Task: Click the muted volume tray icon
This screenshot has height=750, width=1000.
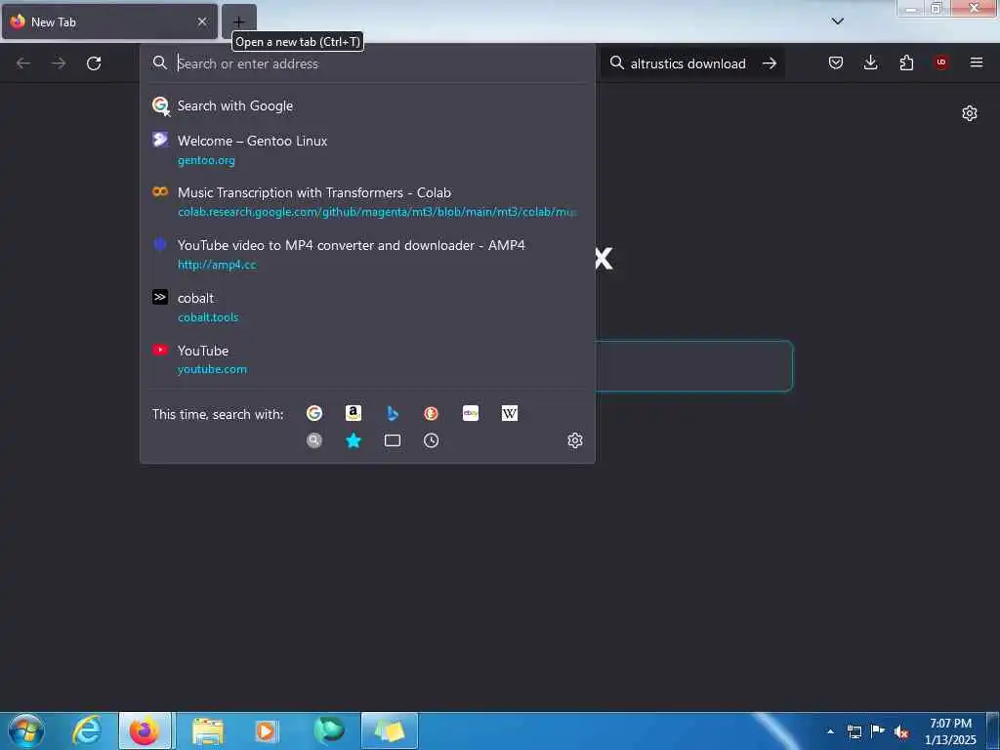Action: (901, 731)
